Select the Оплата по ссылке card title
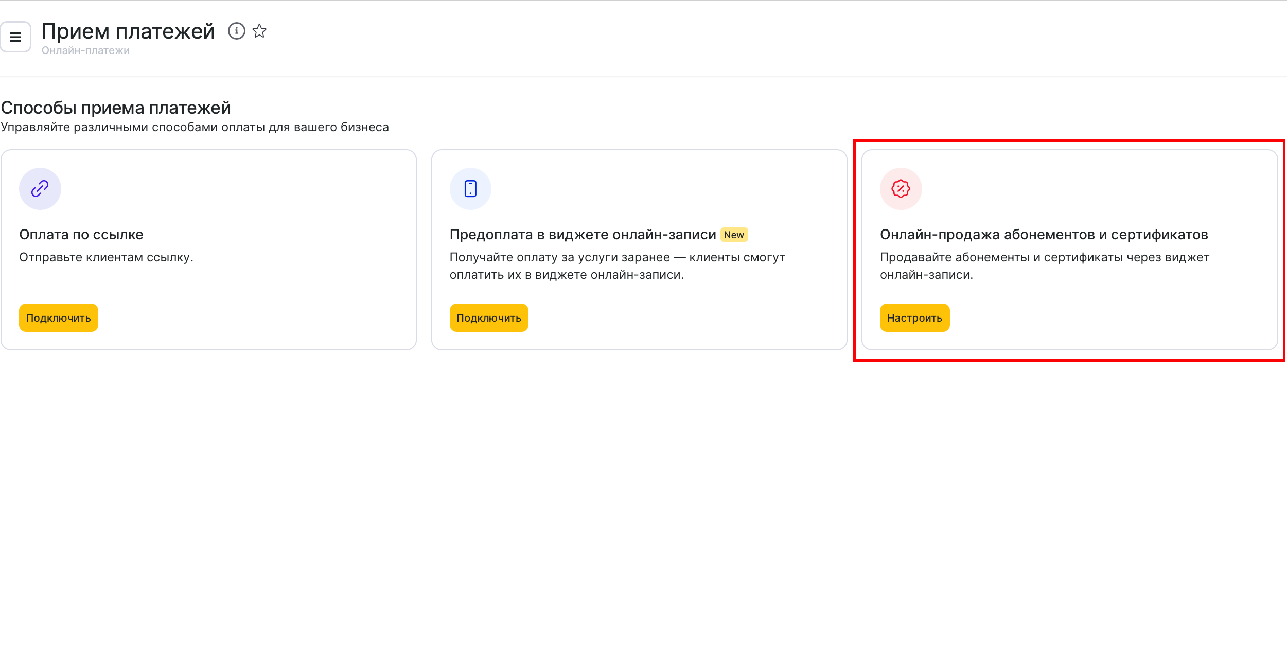The image size is (1287, 672). point(81,235)
